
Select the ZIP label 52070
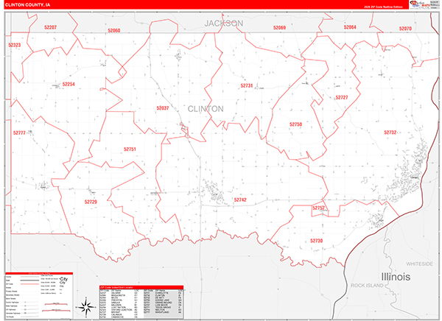tap(405, 29)
